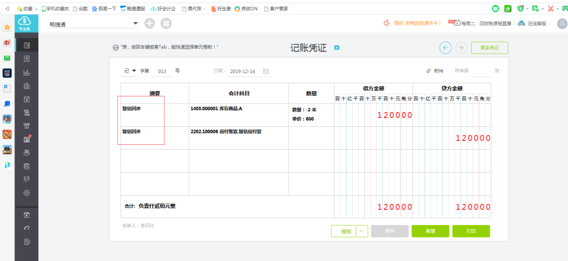This screenshot has width=568, height=261.
Task: Click the green 打印 button
Action: pyautogui.click(x=471, y=231)
